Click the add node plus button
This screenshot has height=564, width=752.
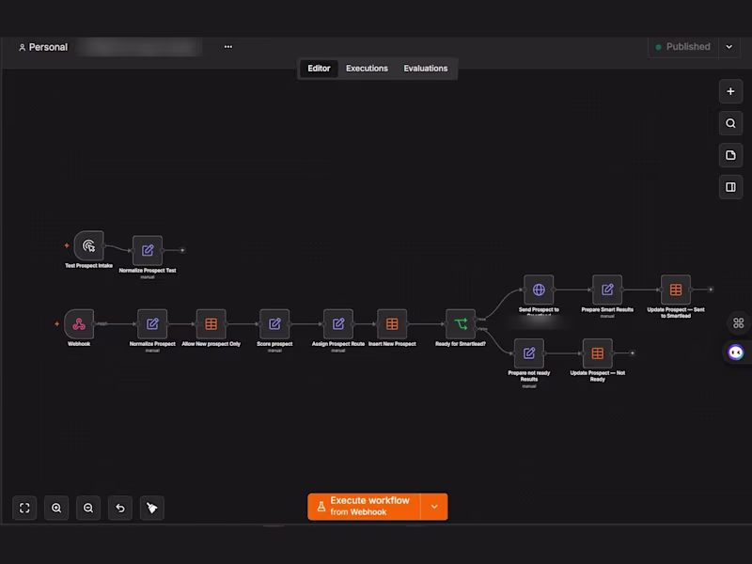pyautogui.click(x=730, y=91)
